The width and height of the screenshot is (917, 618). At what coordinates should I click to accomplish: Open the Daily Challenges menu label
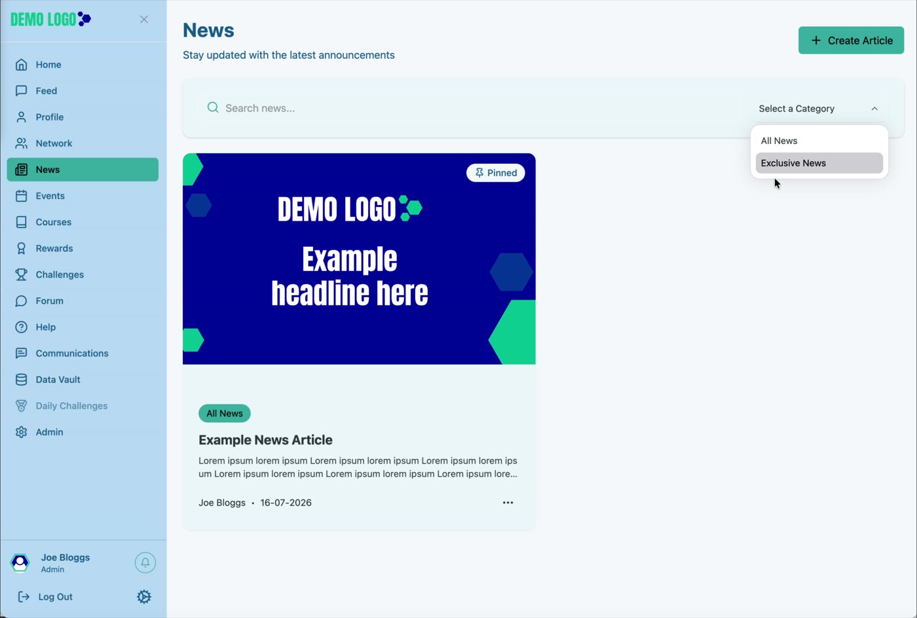[71, 406]
